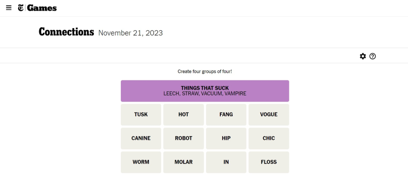Image resolution: width=408 pixels, height=177 pixels.
Task: Click the November 21, 2023 date text
Action: tap(131, 33)
